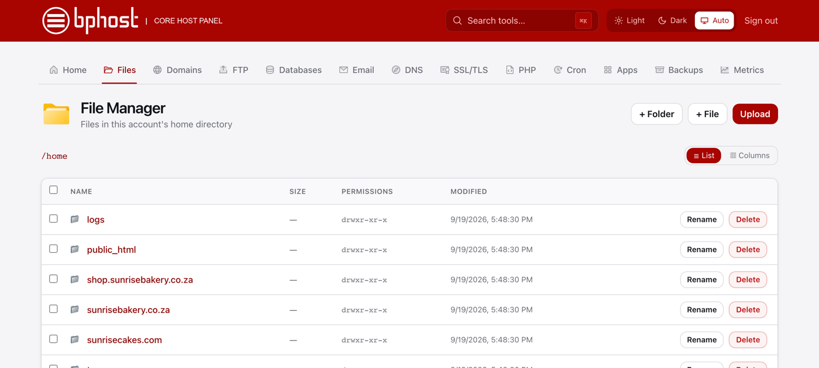Image resolution: width=819 pixels, height=368 pixels.
Task: Click the bphost logo icon
Action: tap(56, 20)
